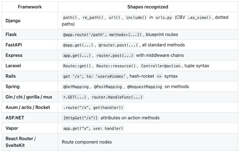The width and height of the screenshot is (239, 152).
Task: Click the @router.post(...) code snippet
Action: [118, 45]
